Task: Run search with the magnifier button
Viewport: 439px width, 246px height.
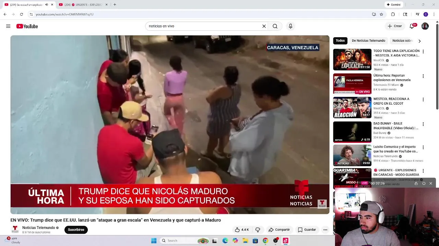Action: (x=275, y=26)
